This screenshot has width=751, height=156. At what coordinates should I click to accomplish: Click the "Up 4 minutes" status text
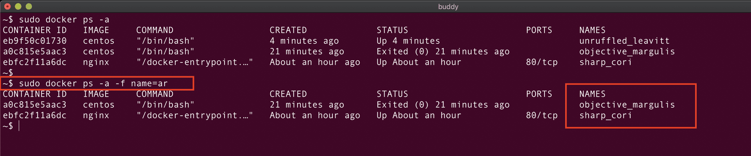click(x=408, y=41)
